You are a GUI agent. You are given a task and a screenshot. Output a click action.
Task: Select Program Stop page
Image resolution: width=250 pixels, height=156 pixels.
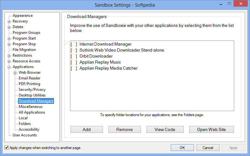tap(24, 44)
